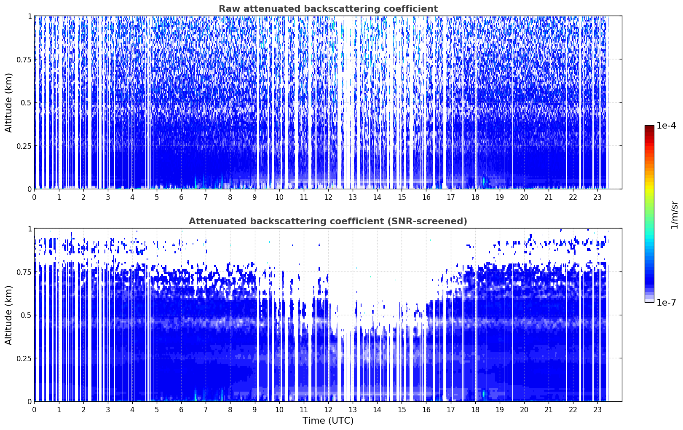Click hour 0 tick on upper plot axis

point(34,197)
